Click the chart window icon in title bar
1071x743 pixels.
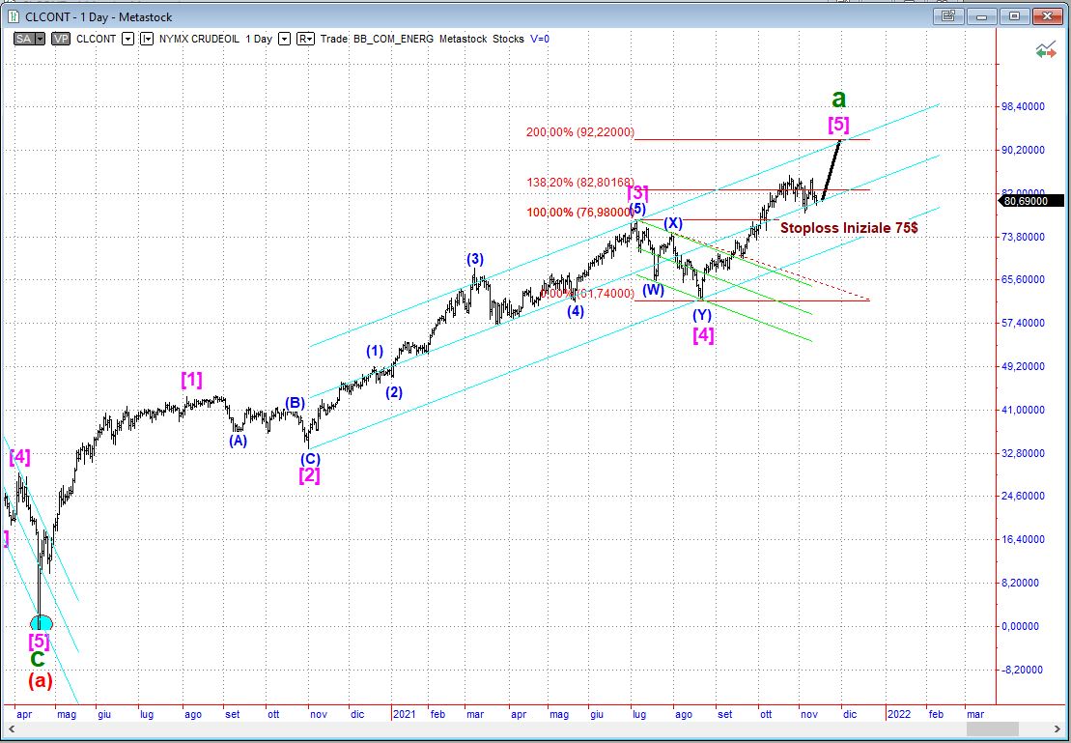coord(14,16)
